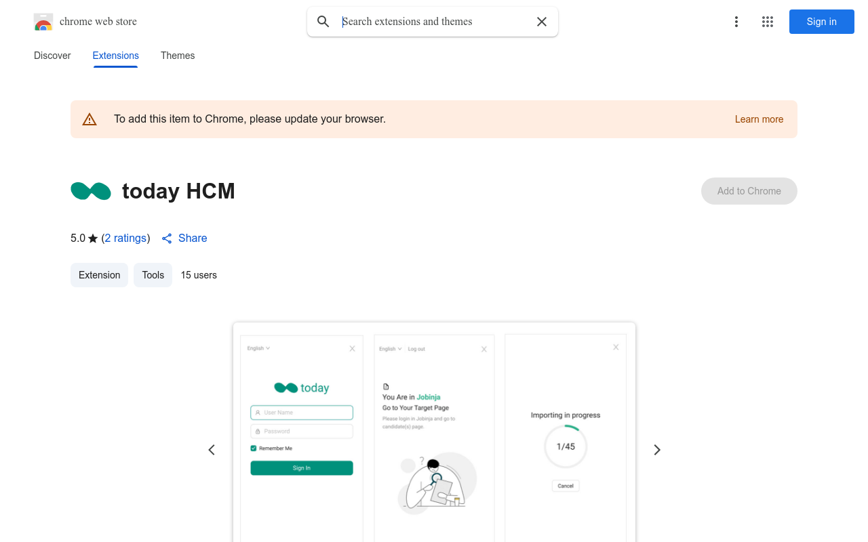Click the Share icon

167,238
